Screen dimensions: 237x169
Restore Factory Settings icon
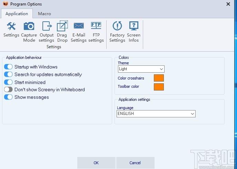pyautogui.click(x=117, y=26)
